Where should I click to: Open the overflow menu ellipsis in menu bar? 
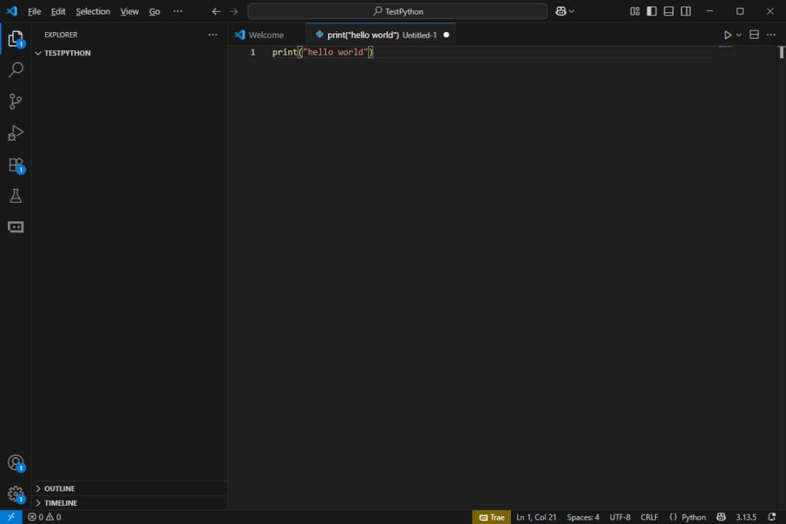pos(178,11)
